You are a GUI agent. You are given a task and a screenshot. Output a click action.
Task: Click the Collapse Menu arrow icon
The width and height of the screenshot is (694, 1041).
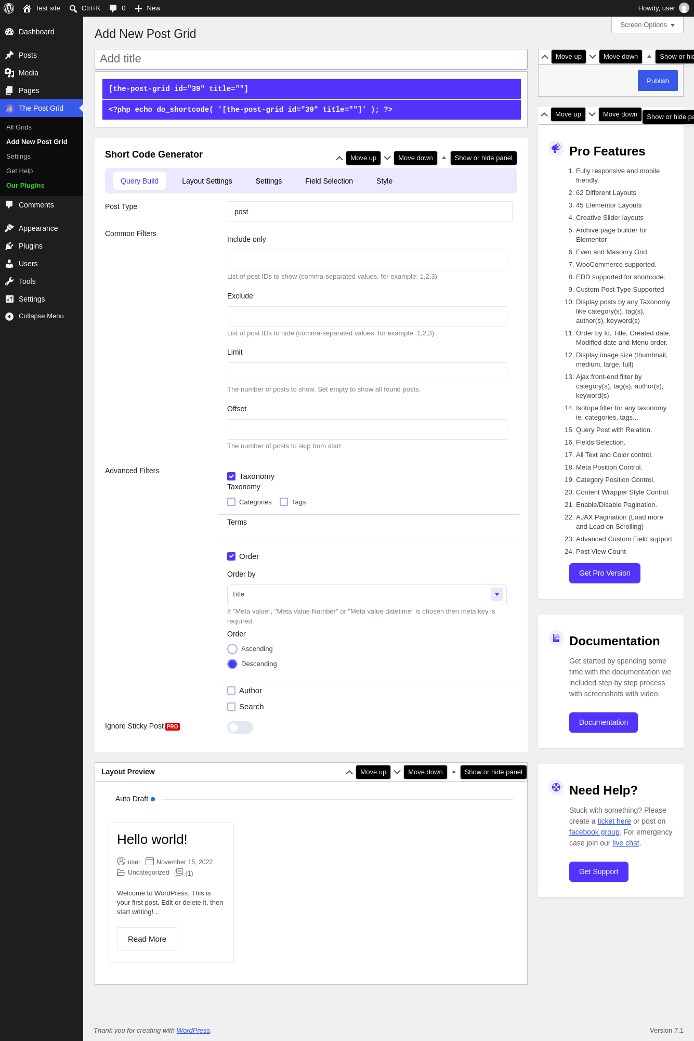coord(9,316)
